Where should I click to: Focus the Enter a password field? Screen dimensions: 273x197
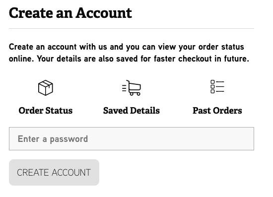coord(132,139)
